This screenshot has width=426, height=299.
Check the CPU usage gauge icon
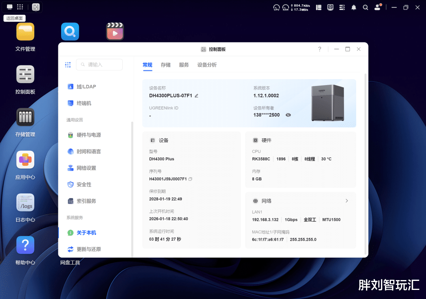pyautogui.click(x=276, y=7)
